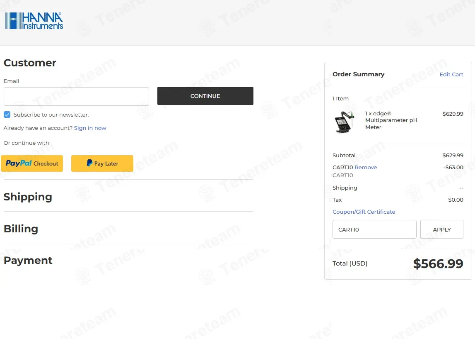Choose the PayPal Pay Later button

click(102, 163)
